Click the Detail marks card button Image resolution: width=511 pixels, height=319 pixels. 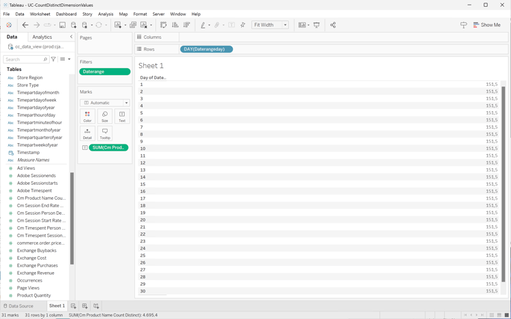point(87,134)
